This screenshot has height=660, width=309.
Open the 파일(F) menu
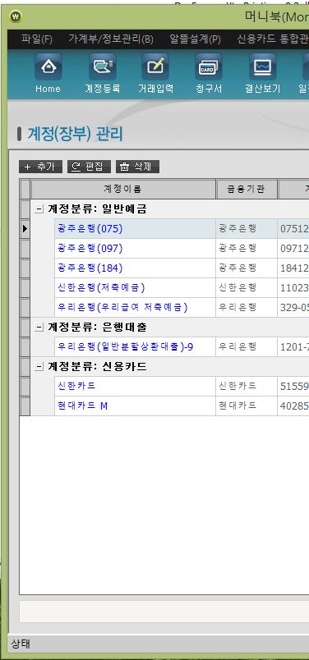[37, 39]
